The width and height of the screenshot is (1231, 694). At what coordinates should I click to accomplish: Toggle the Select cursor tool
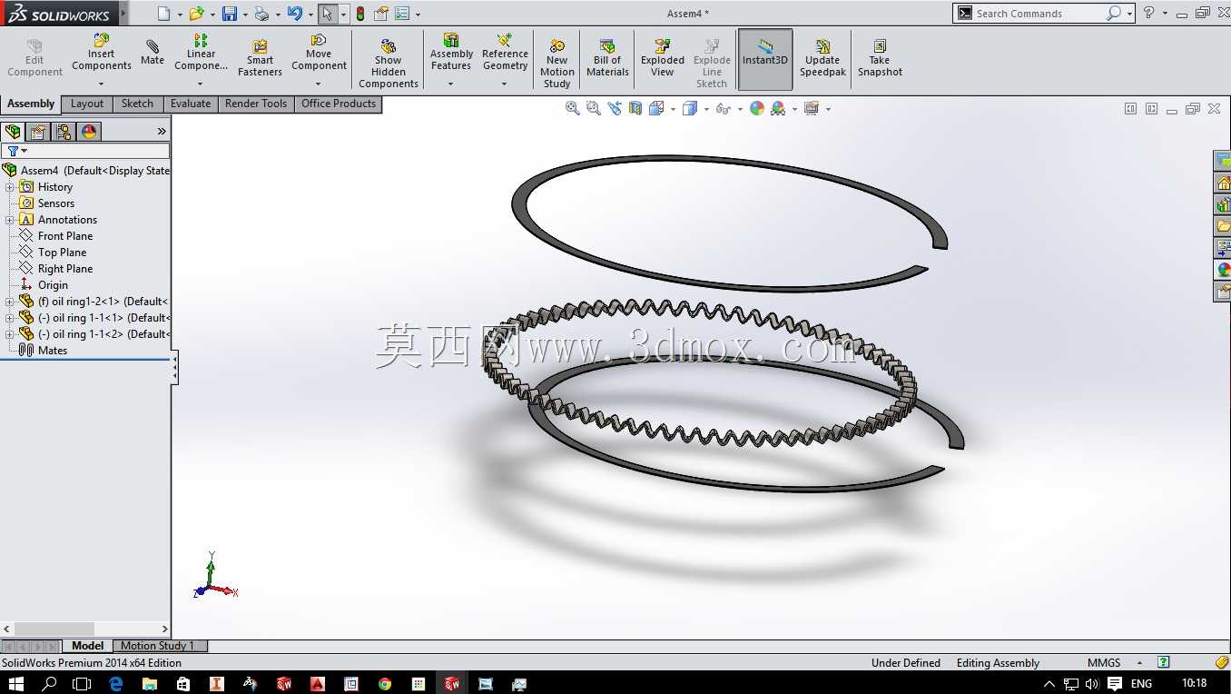click(327, 14)
